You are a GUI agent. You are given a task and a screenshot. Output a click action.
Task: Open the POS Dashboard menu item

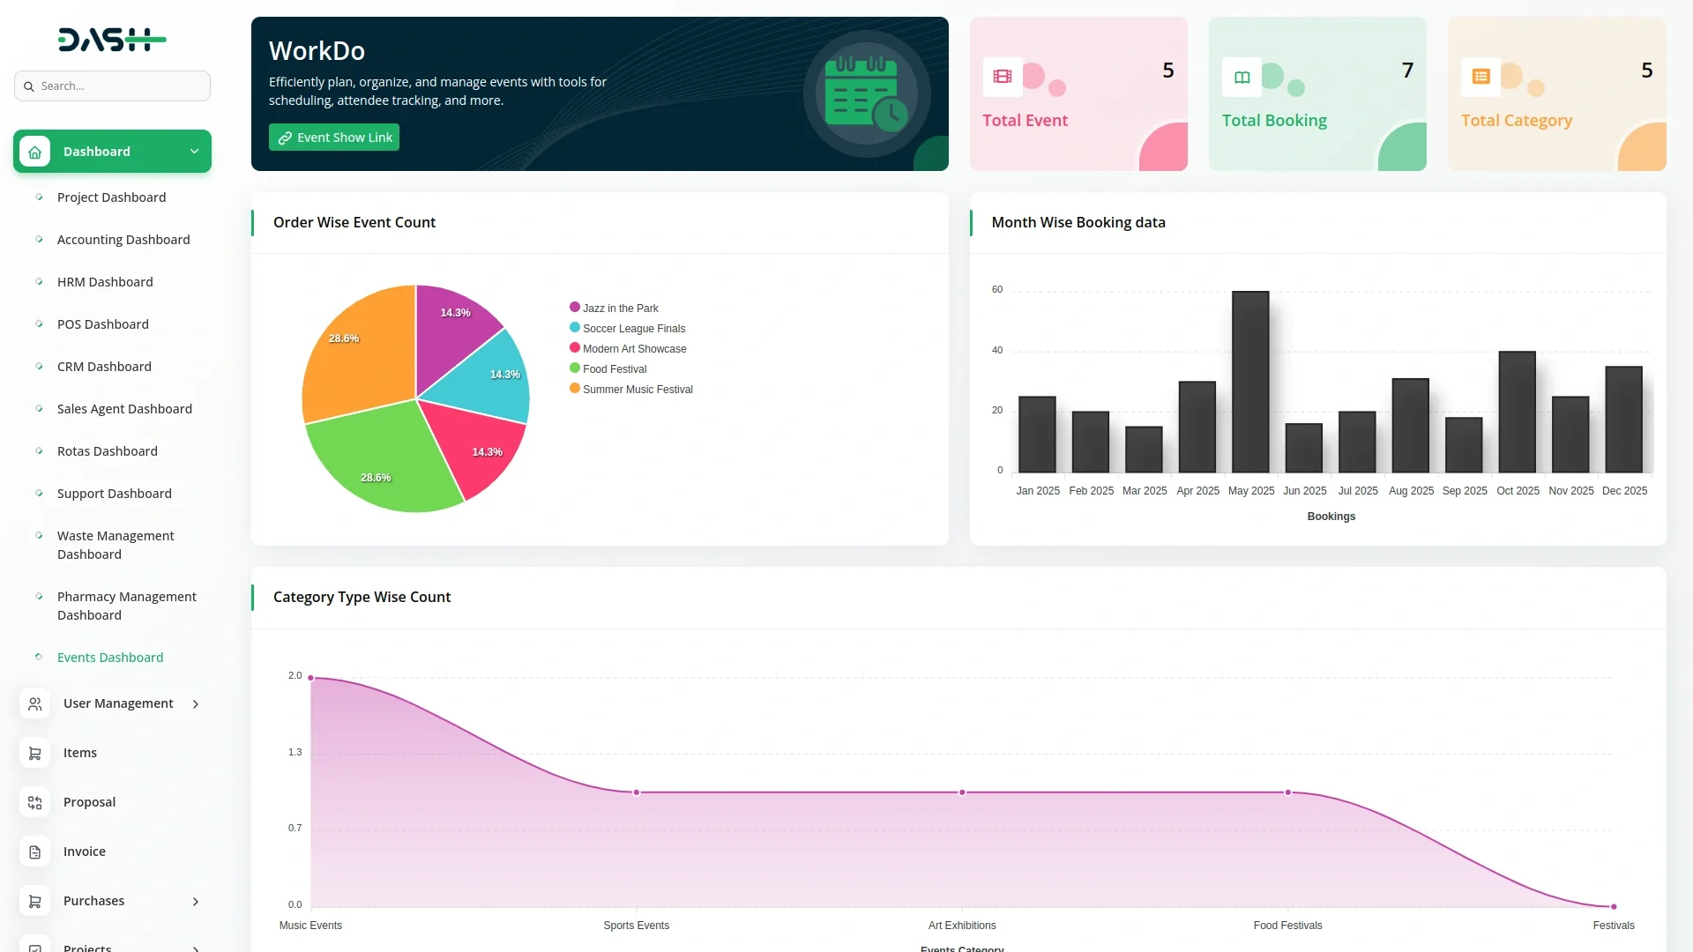(x=103, y=324)
